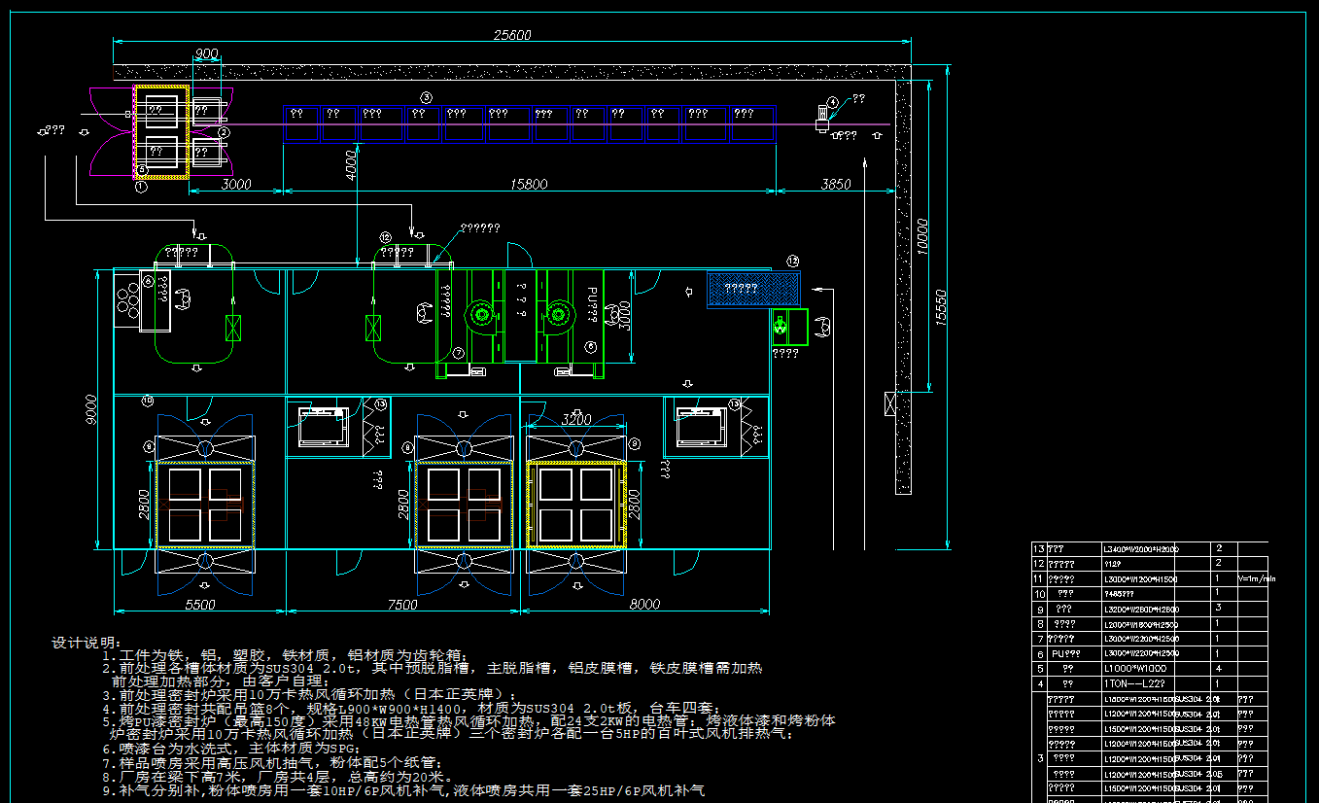Select note 7 about 样品喷房
Viewport: 1319px width, 803px height.
pyautogui.click(x=272, y=762)
